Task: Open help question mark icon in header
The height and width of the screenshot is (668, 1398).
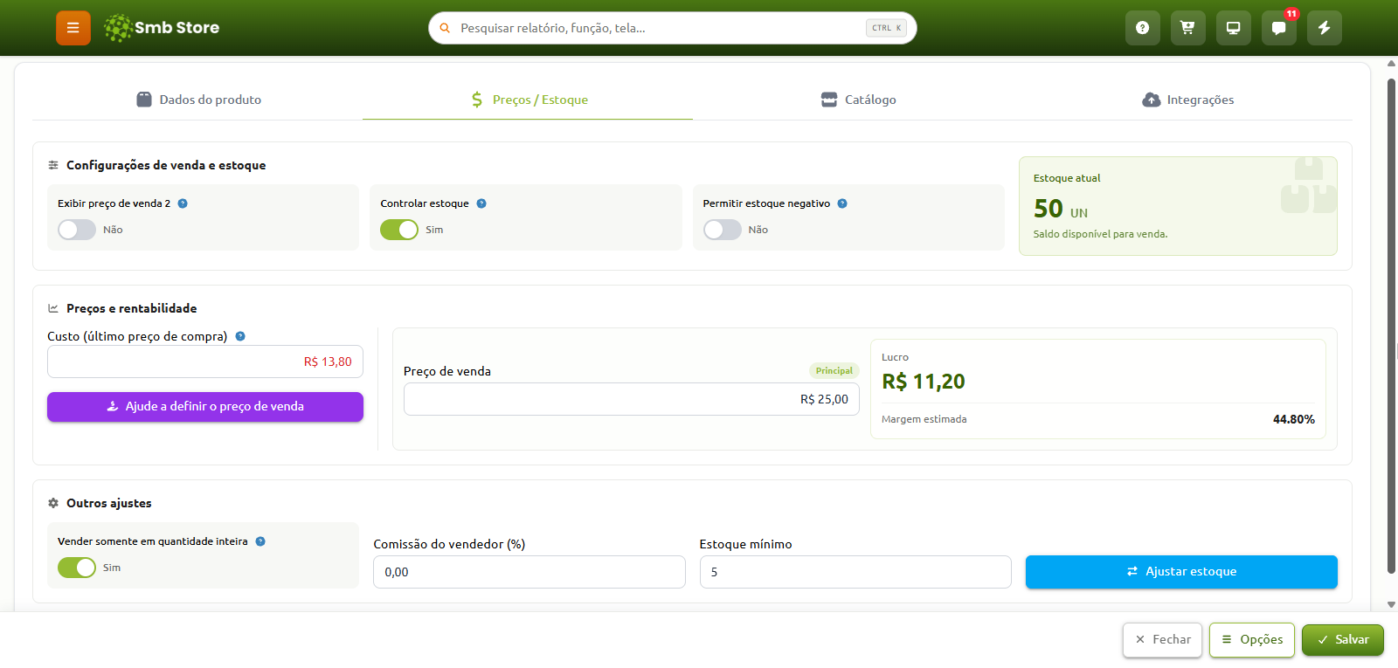Action: [x=1143, y=28]
